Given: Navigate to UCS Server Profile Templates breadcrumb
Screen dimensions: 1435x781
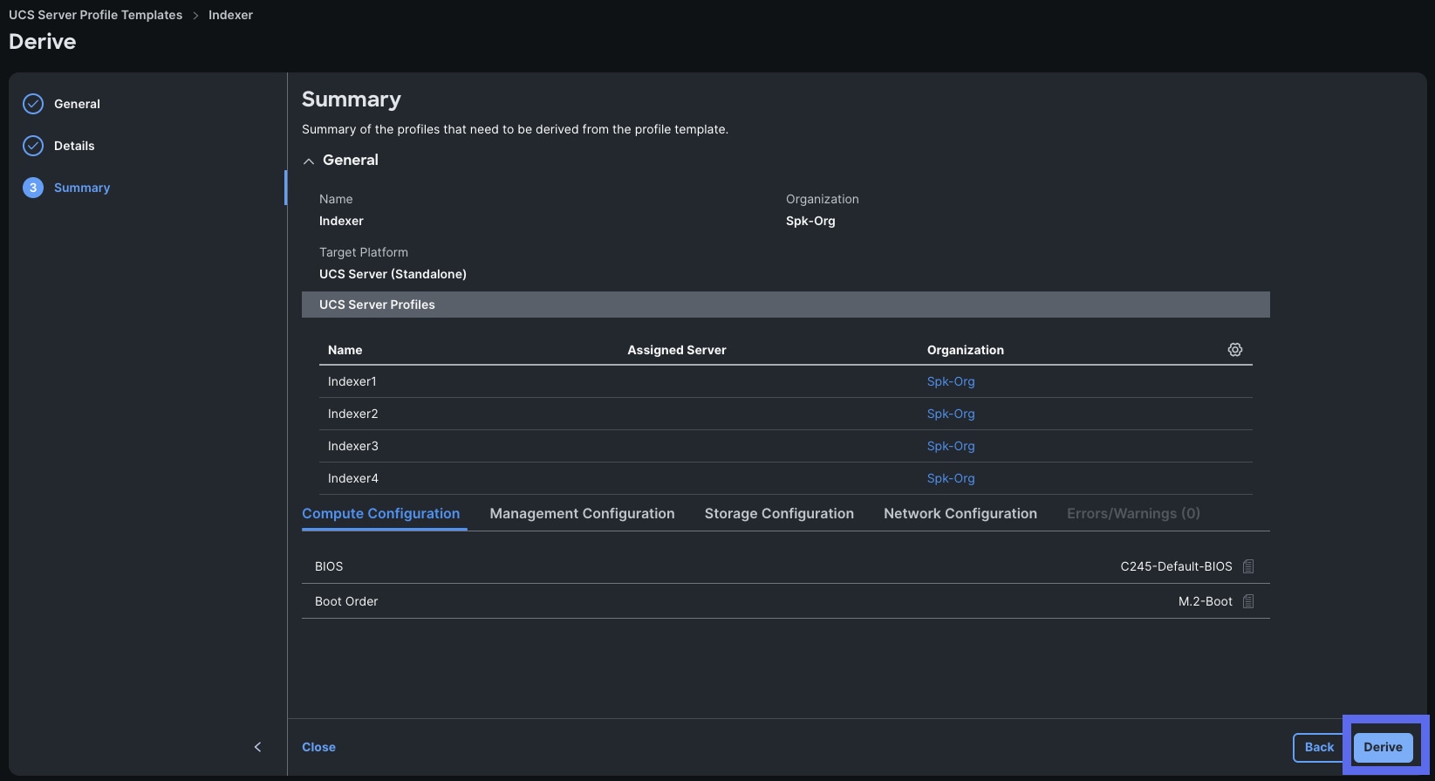Looking at the screenshot, I should coord(95,15).
